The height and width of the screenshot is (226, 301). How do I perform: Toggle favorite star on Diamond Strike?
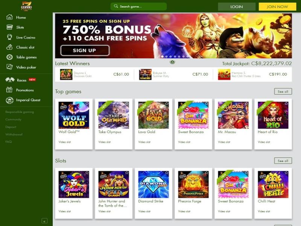tap(166, 173)
